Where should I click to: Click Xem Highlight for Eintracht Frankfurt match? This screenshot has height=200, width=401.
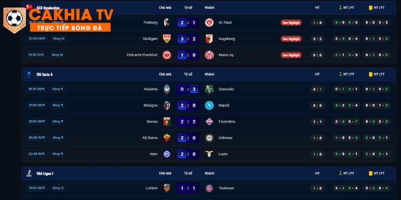coord(291,55)
